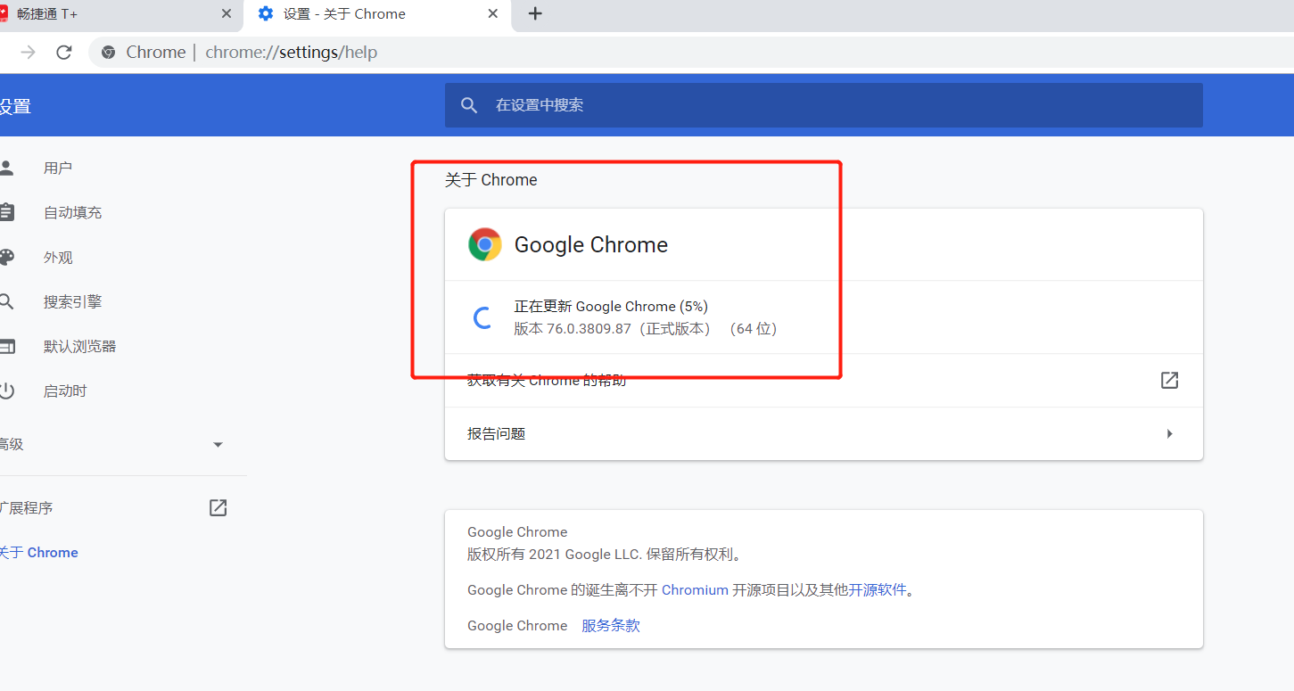Focus the 在设置中搜索 search field
The image size is (1294, 691).
(x=824, y=105)
